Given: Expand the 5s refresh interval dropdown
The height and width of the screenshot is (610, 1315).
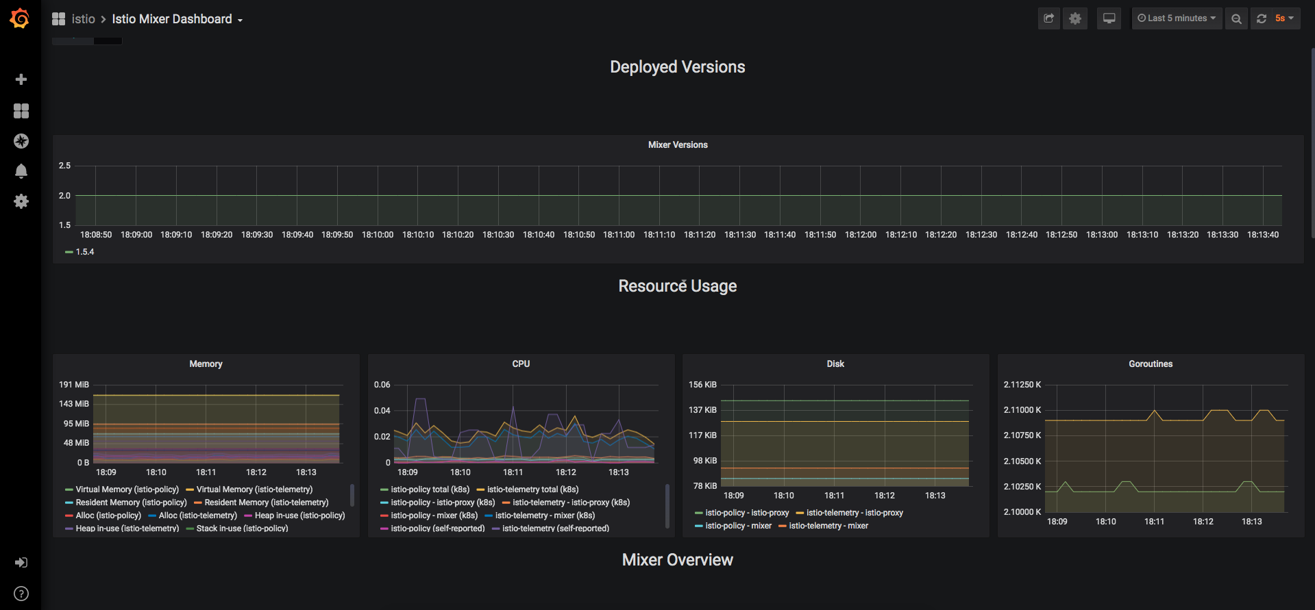Looking at the screenshot, I should 1284,18.
